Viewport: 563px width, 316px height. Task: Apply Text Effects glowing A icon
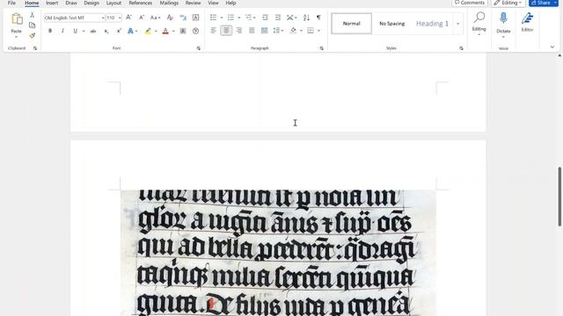tap(130, 32)
